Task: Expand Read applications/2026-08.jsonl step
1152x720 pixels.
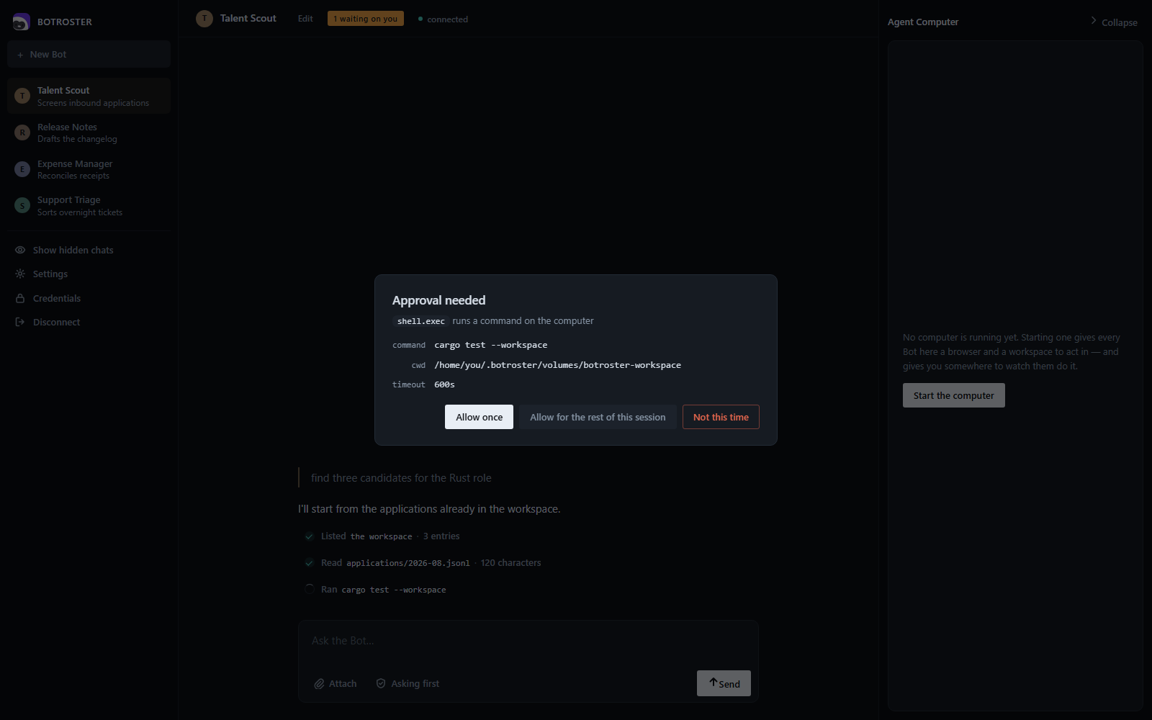Action: (x=422, y=563)
